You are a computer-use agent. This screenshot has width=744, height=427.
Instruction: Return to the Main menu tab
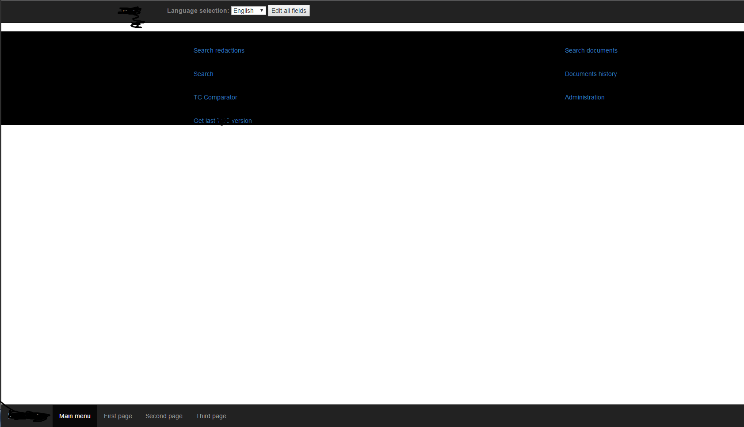pos(75,416)
